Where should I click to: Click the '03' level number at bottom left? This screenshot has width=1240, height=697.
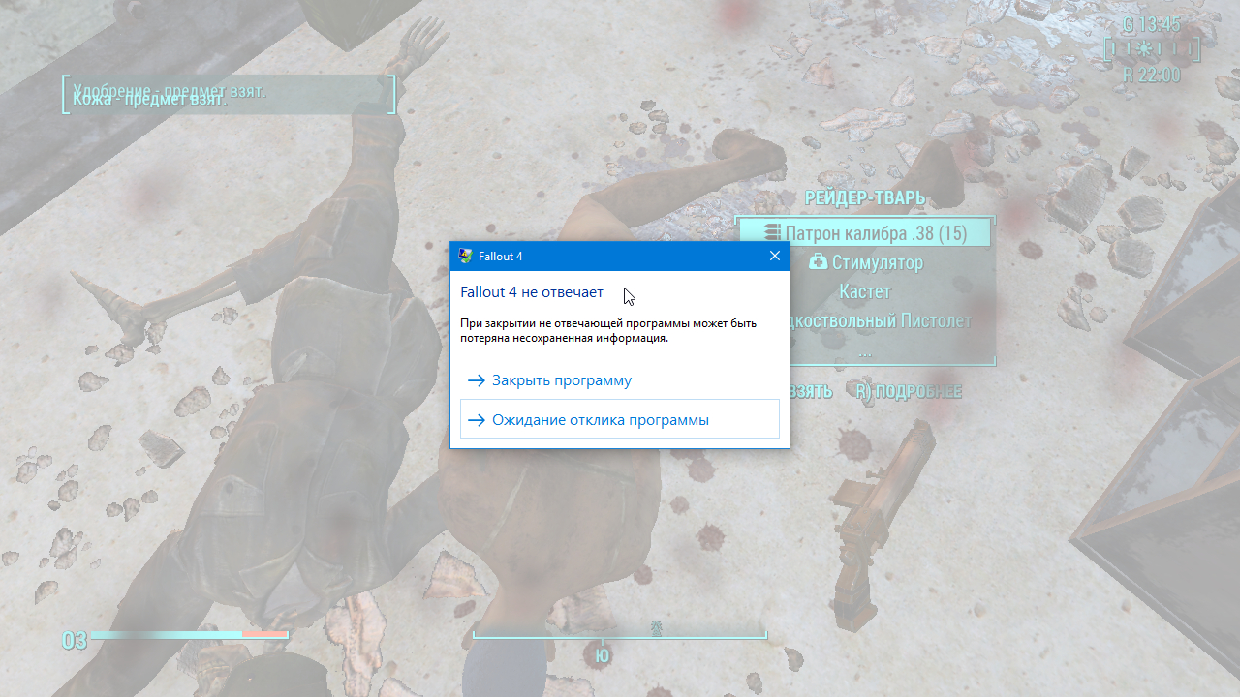pos(75,640)
